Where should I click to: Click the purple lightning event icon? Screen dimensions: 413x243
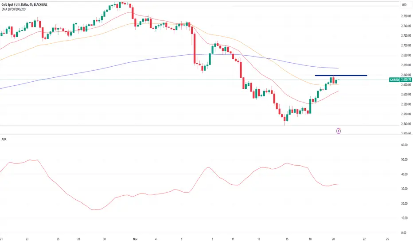point(339,131)
